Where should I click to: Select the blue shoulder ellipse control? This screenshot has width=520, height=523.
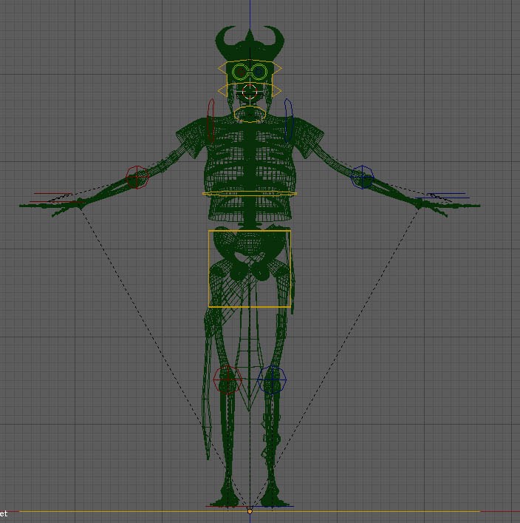[x=289, y=120]
